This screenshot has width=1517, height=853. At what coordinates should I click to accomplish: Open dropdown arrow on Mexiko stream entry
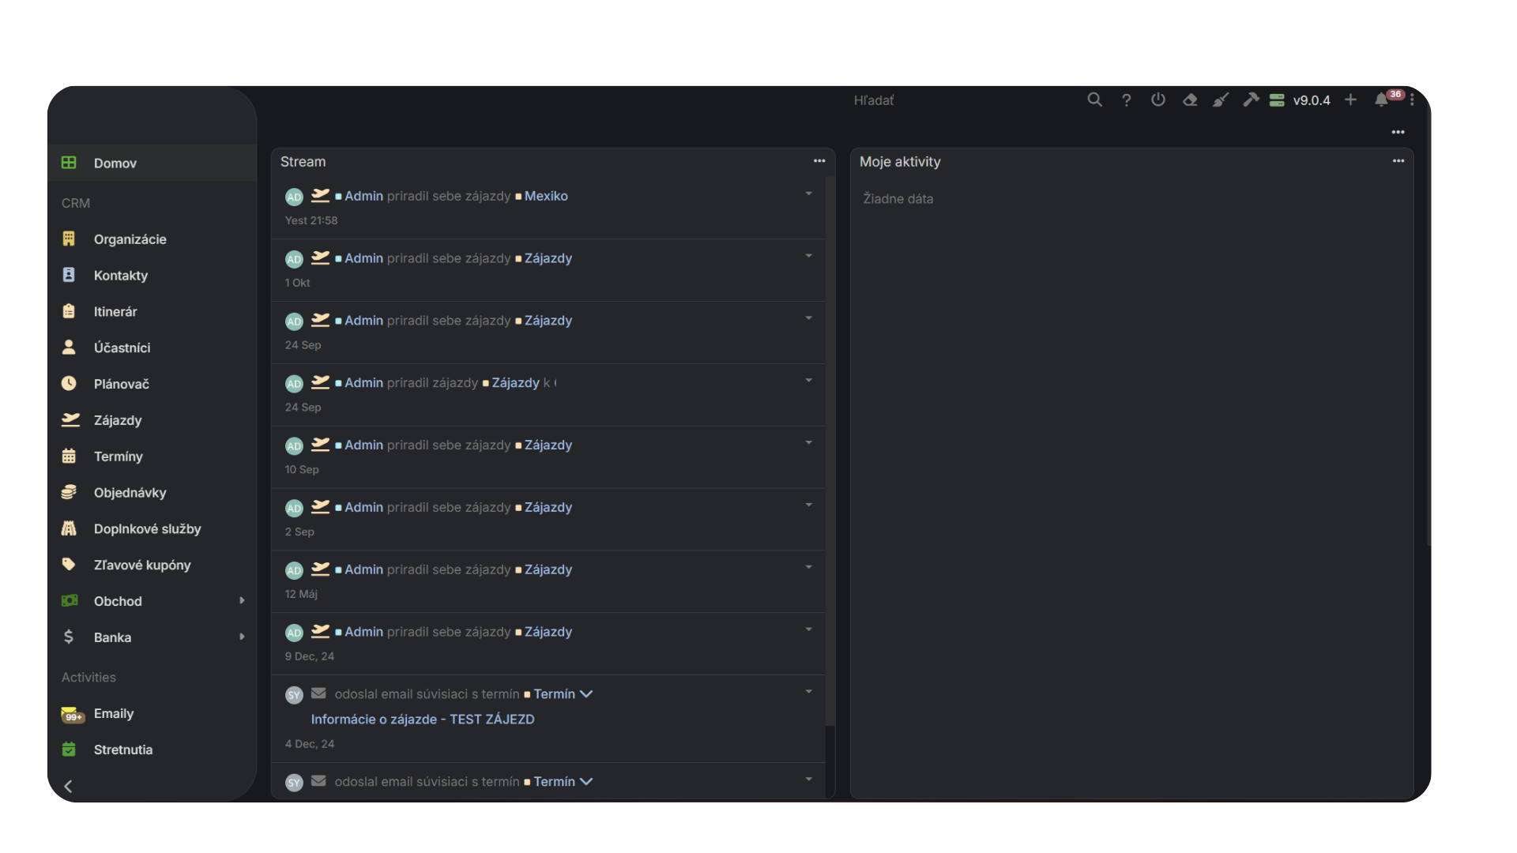pos(808,194)
